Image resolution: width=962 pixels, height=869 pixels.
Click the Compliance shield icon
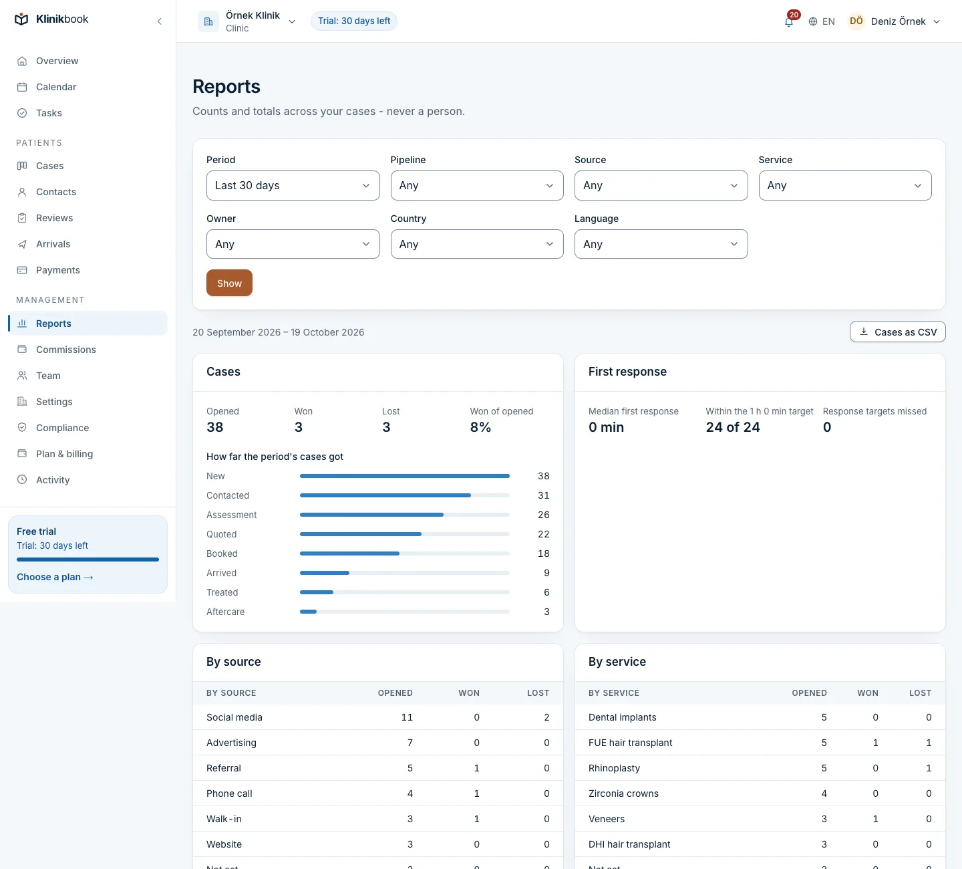click(x=22, y=428)
